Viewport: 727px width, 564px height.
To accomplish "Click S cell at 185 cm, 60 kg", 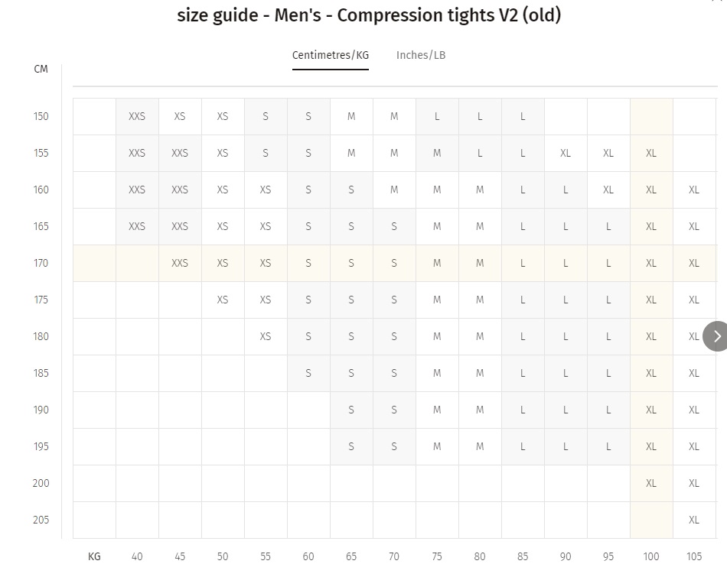I will [x=308, y=373].
